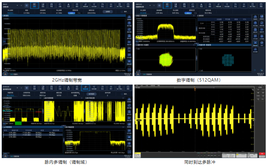
Task: Select the 1.频谱图 panel title tab in 2GHz调制带宽 screen
Action: pyautogui.click(x=6, y=16)
